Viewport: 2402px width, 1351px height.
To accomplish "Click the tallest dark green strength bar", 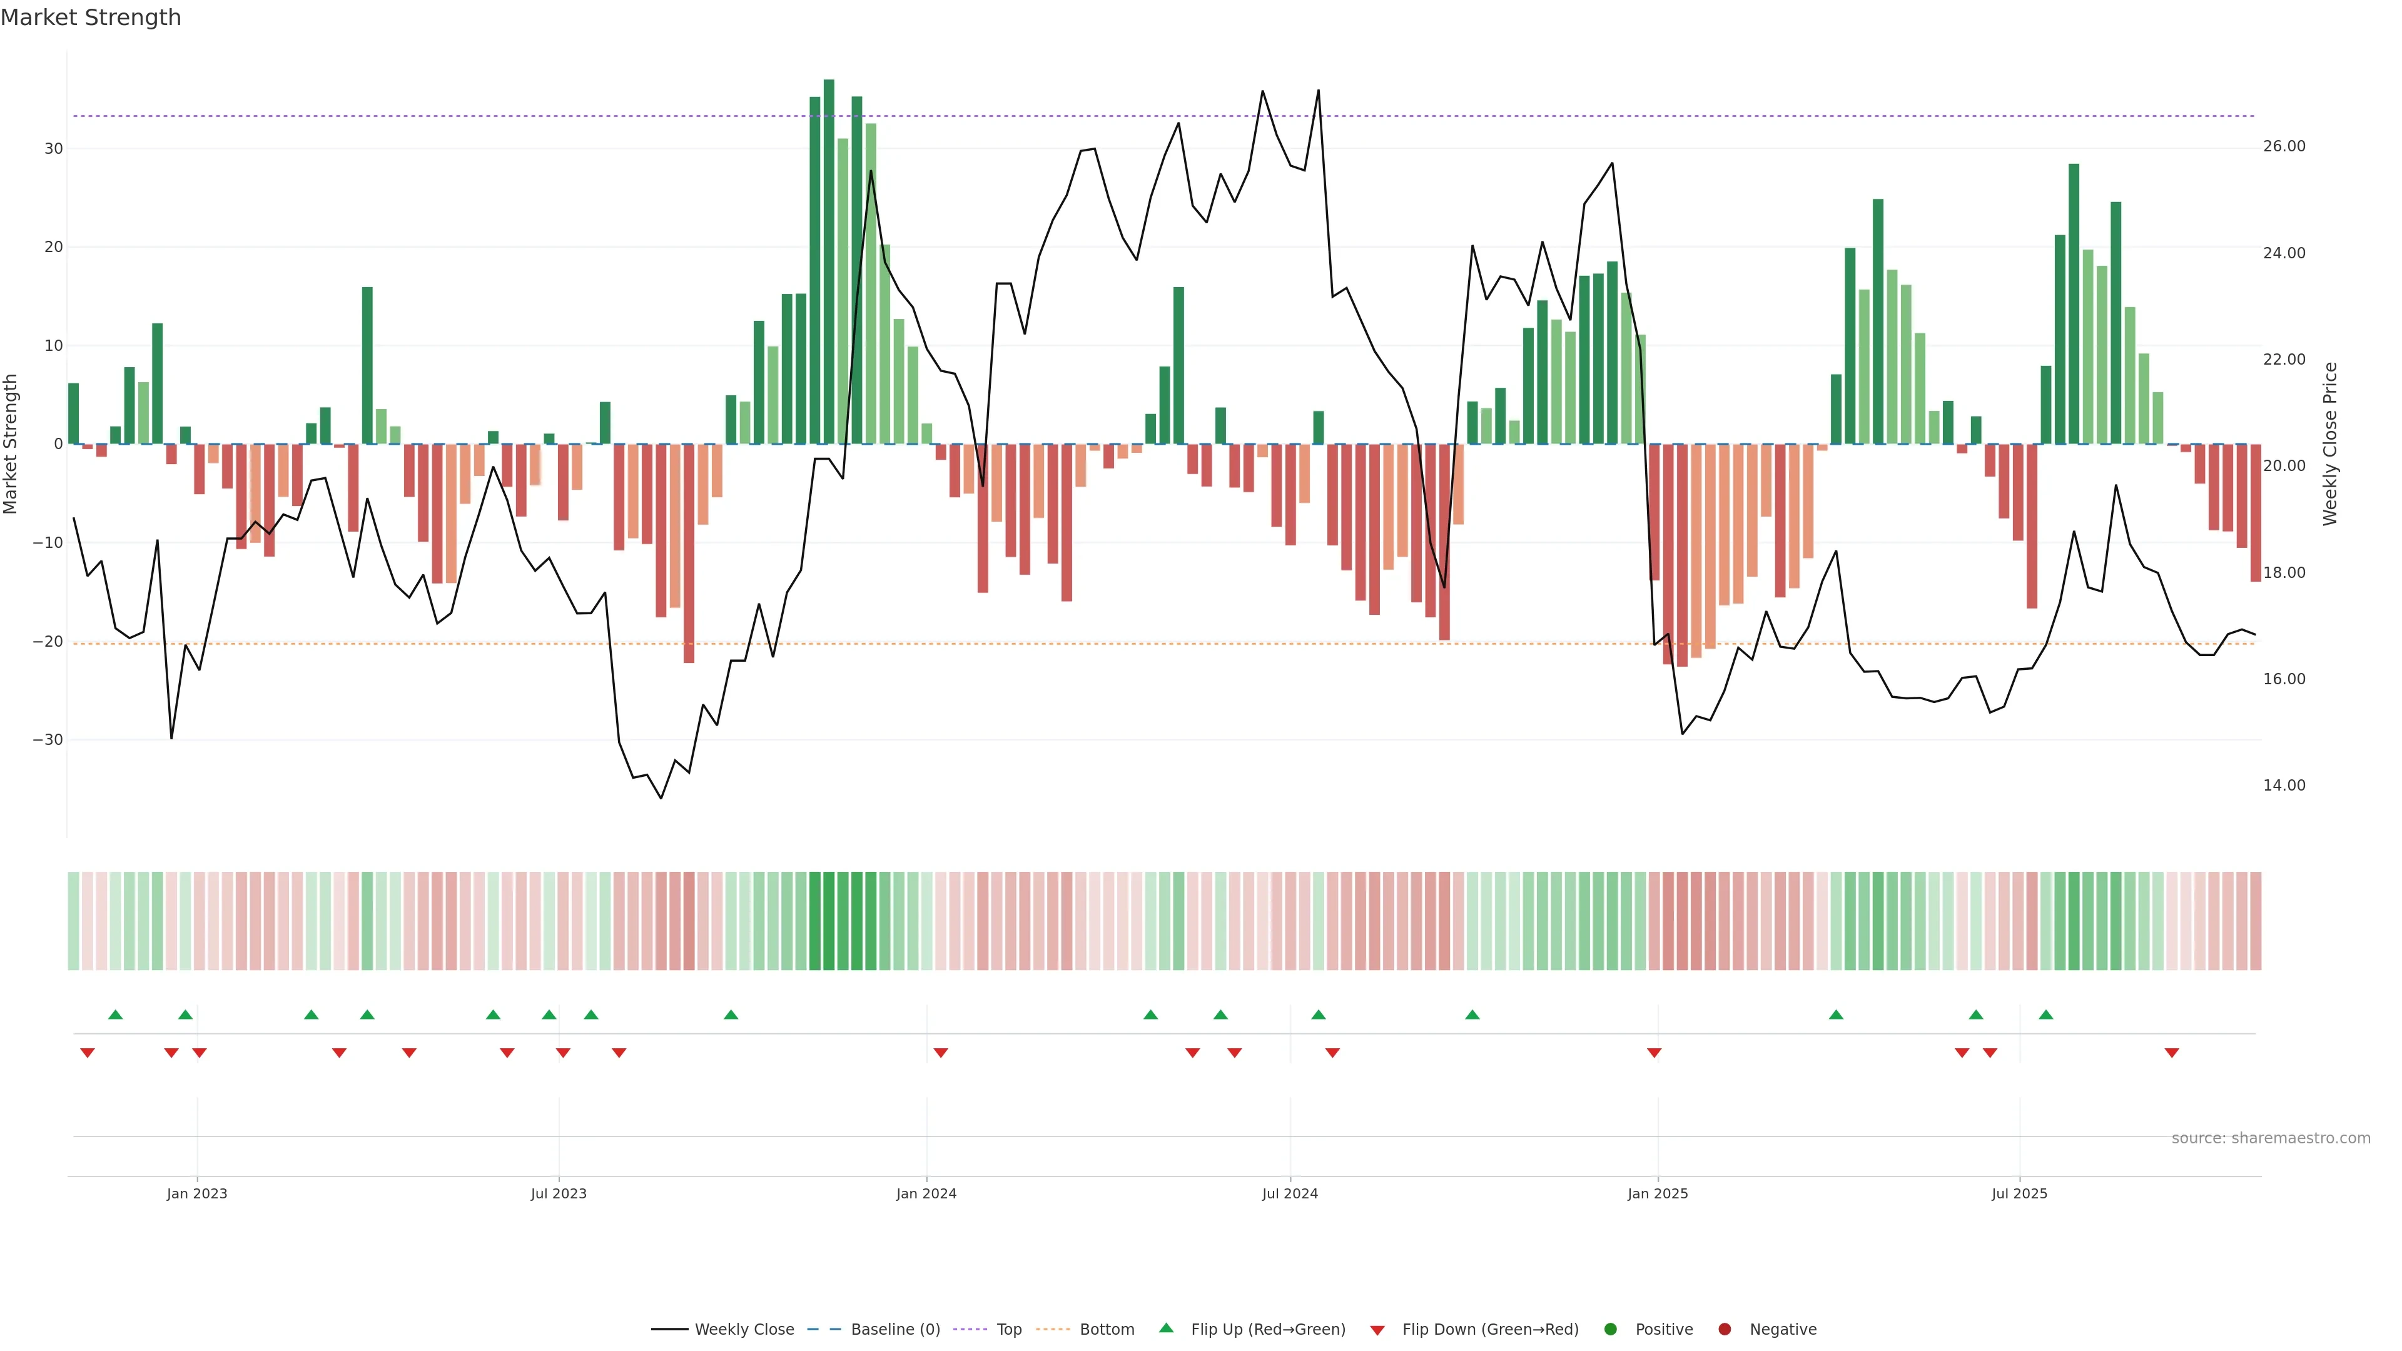I will (829, 261).
